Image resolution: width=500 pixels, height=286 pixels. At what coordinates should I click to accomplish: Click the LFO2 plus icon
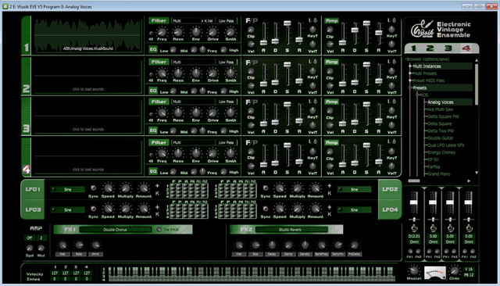point(330,185)
